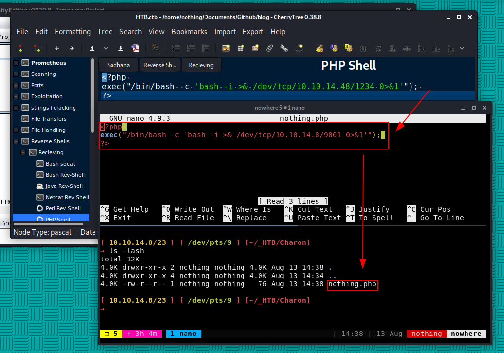Jump to the Sadhana breadcrumb node
Image resolution: width=504 pixels, height=353 pixels.
(118, 65)
